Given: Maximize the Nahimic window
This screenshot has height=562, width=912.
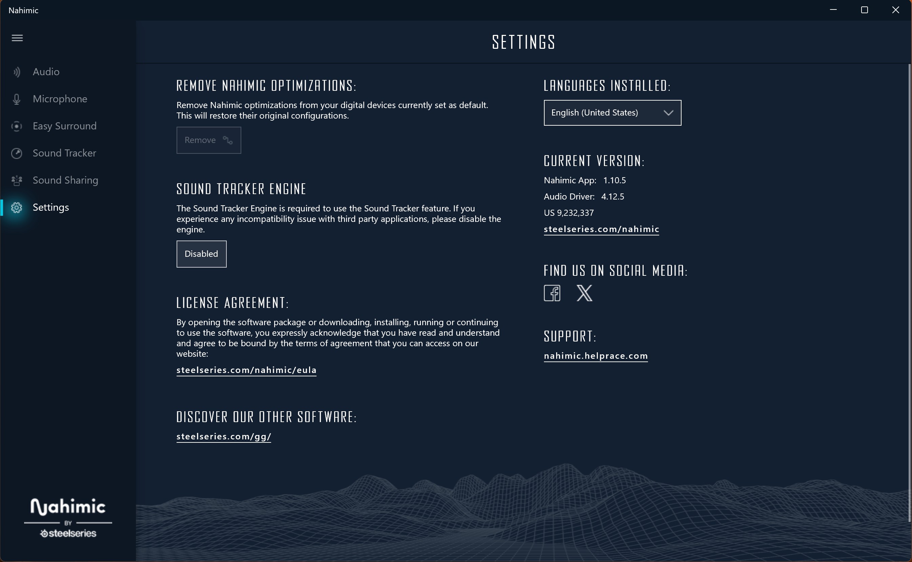Looking at the screenshot, I should (864, 10).
